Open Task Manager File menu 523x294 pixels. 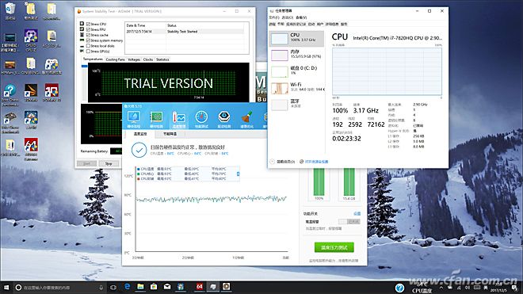tap(274, 17)
